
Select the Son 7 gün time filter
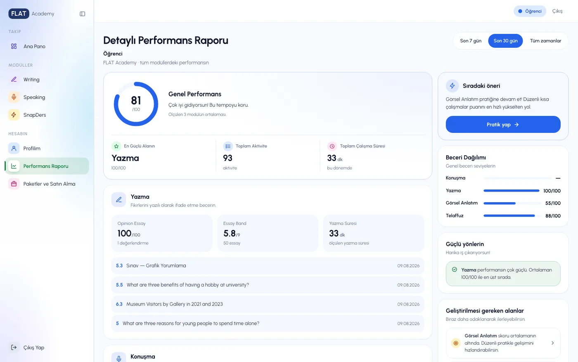[471, 41]
